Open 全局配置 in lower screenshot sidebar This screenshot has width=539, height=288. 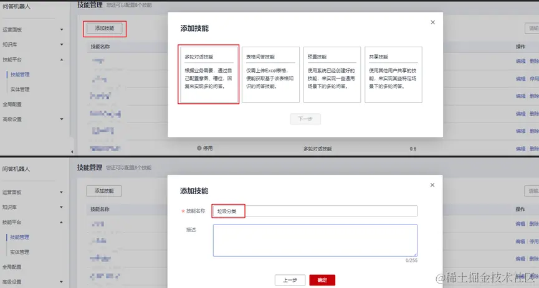[x=12, y=267]
